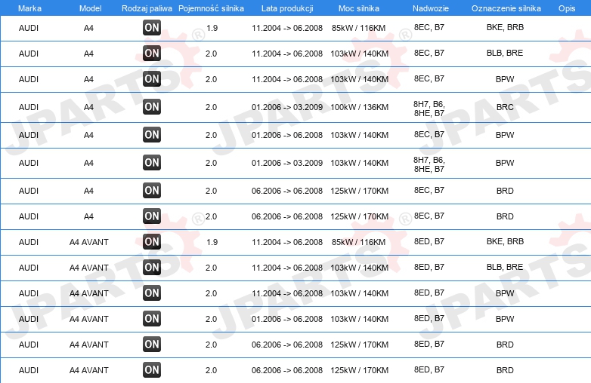
Task: Click the ON fuel icon in the A4 8EC BLB, BRE row
Action: pos(152,53)
